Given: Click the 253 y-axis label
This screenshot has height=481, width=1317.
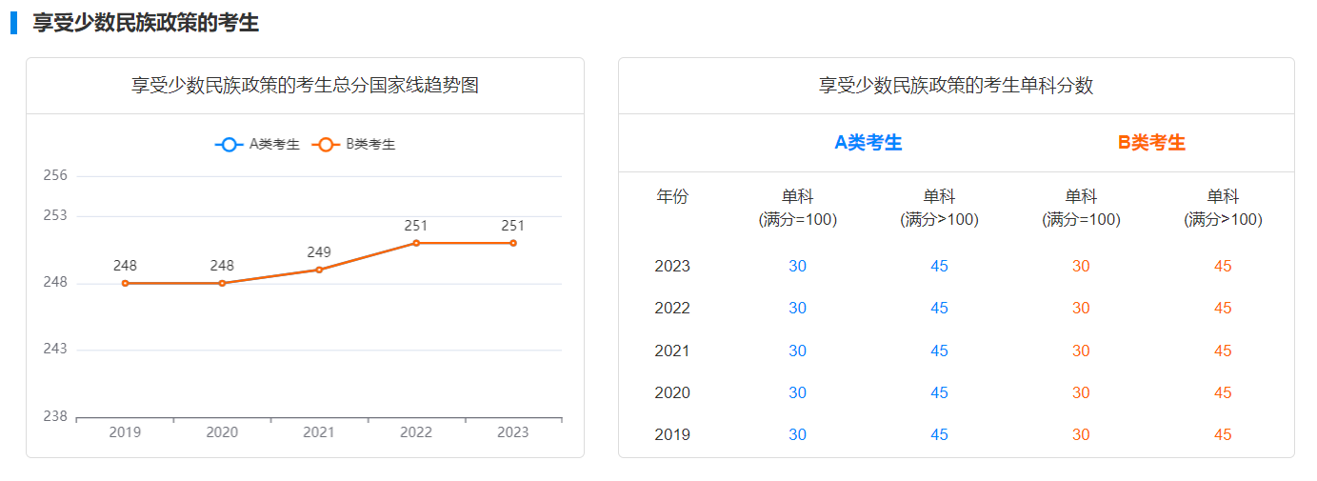Looking at the screenshot, I should pos(55,215).
